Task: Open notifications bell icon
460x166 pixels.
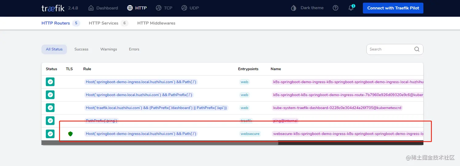Action: (x=351, y=8)
